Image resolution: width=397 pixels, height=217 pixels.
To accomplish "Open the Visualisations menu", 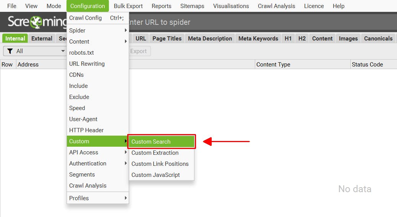I will point(231,6).
